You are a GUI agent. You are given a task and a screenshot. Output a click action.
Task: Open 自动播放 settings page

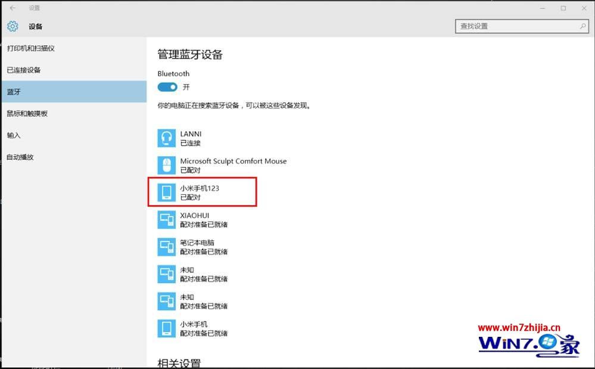(x=74, y=157)
